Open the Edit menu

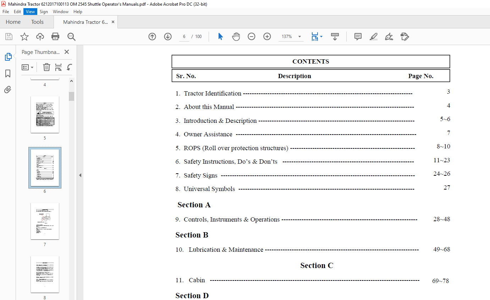(17, 12)
